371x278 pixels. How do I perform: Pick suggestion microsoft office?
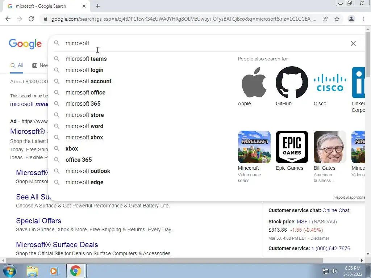coord(86,92)
